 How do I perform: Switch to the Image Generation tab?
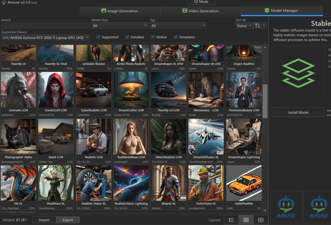click(120, 11)
